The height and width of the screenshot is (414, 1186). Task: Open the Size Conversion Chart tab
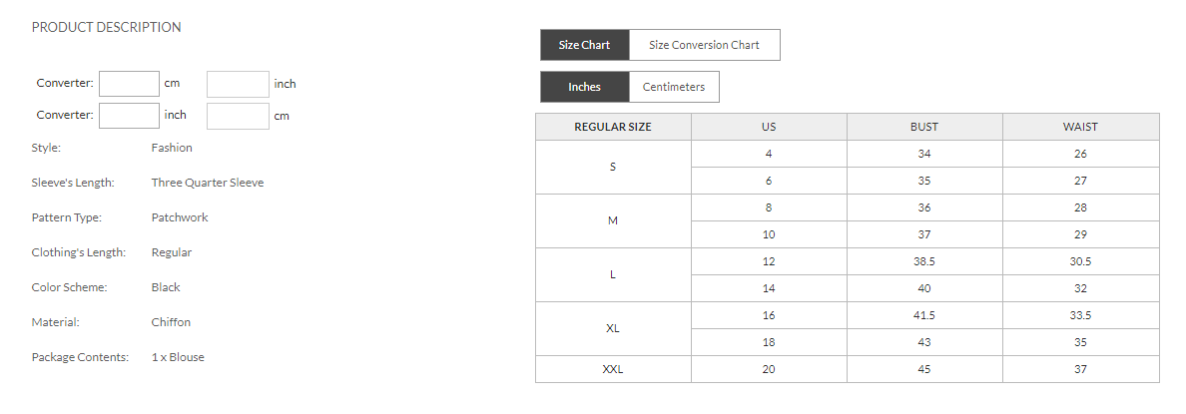point(704,45)
